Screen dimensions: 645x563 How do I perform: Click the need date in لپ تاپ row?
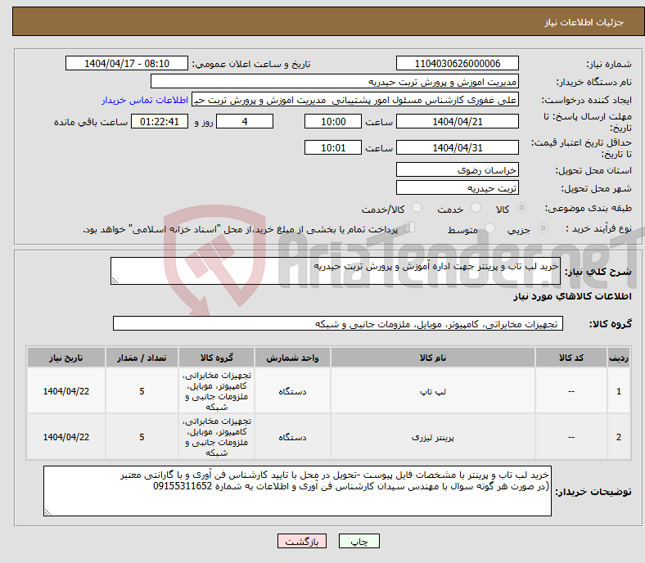click(65, 391)
